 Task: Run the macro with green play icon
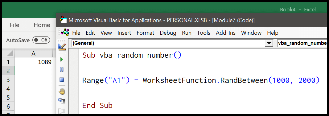pyautogui.click(x=62, y=60)
